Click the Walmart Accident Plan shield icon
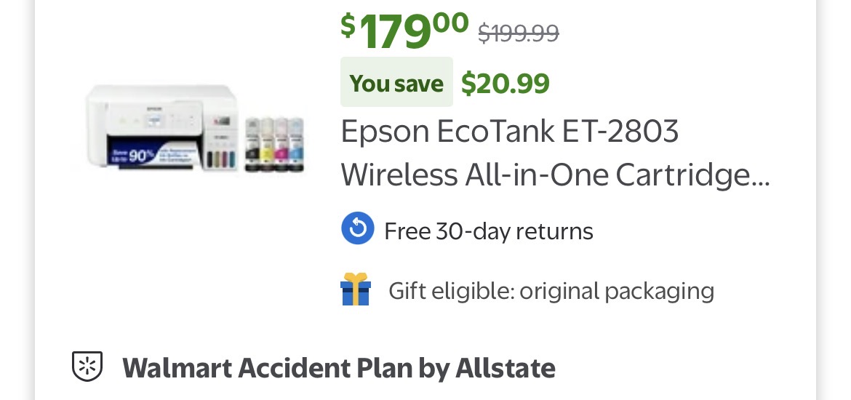Image resolution: width=851 pixels, height=400 pixels. (x=87, y=367)
